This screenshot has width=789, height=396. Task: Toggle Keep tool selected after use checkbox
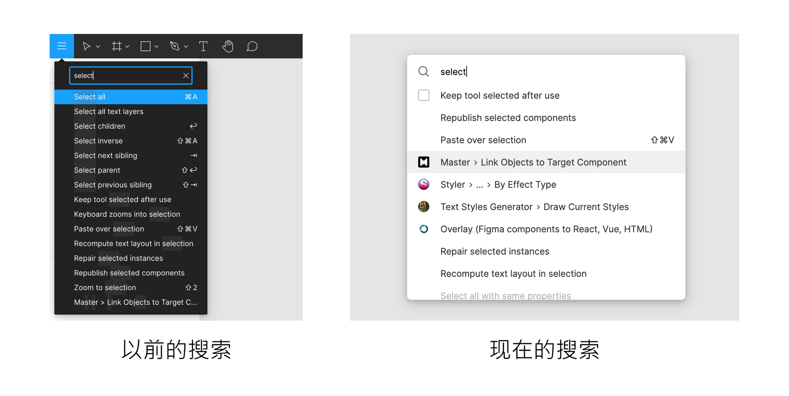coord(424,95)
